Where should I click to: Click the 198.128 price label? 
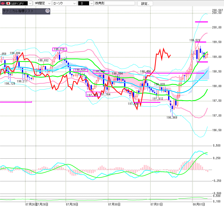click(x=10, y=84)
